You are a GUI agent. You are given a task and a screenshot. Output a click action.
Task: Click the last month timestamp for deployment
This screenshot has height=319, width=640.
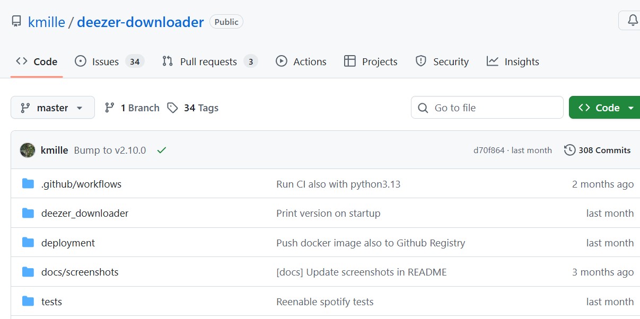610,243
